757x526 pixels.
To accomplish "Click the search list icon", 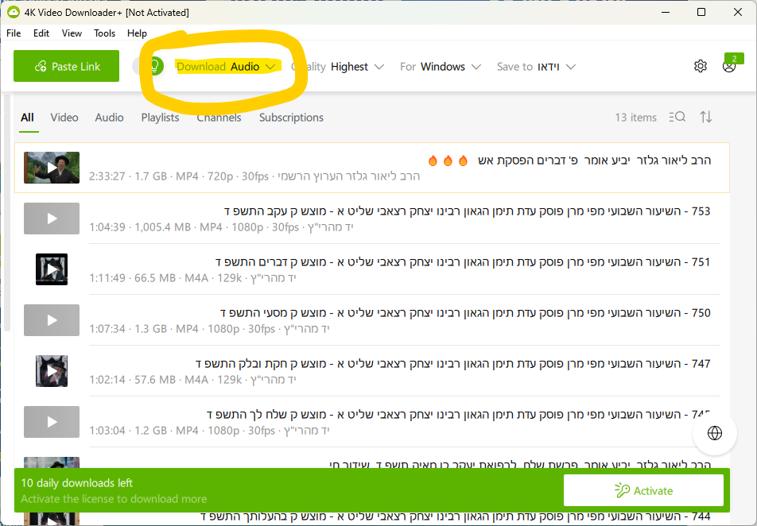I will (677, 117).
